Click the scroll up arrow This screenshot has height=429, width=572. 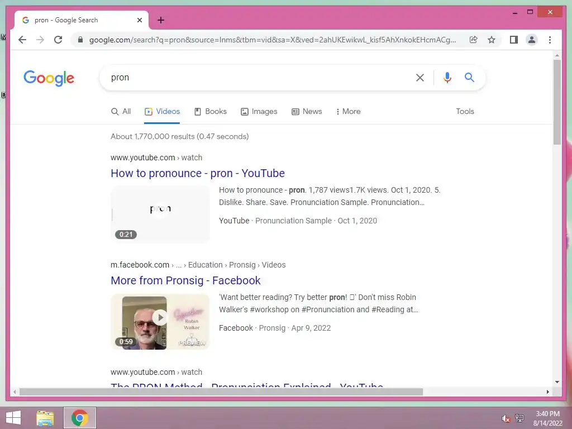coord(557,55)
